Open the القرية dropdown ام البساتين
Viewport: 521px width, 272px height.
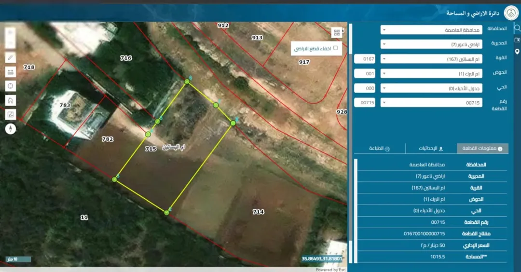(x=432, y=59)
